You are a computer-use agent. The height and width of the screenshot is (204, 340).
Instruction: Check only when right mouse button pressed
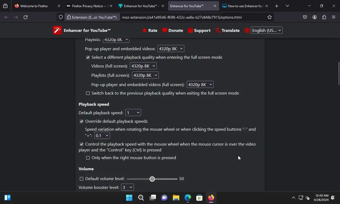pyautogui.click(x=88, y=158)
